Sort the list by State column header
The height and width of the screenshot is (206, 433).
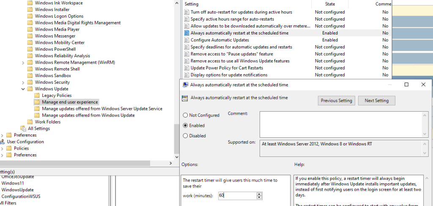pyautogui.click(x=330, y=4)
